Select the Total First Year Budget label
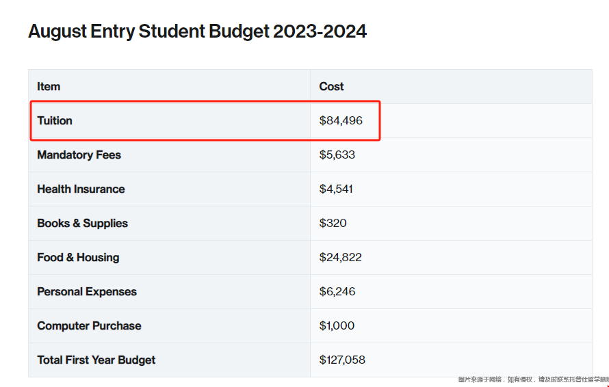Screen dimensions: 609x387 96,360
